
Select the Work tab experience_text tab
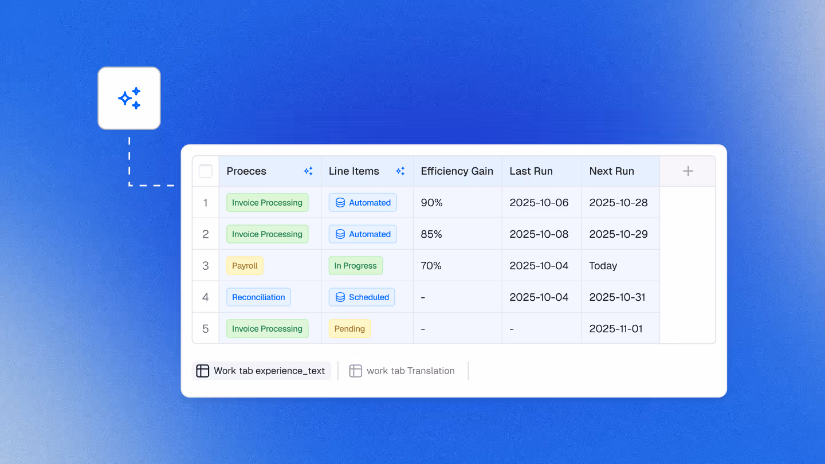click(x=269, y=371)
